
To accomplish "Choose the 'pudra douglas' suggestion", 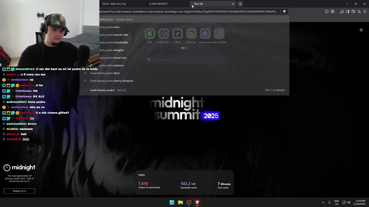I will (184, 50).
